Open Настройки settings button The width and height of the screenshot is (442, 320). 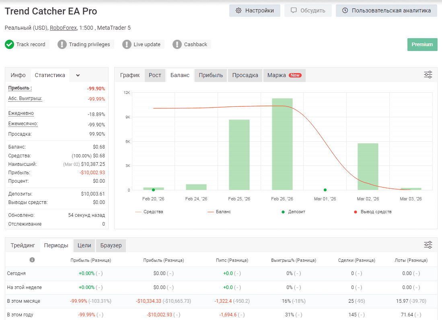(255, 11)
